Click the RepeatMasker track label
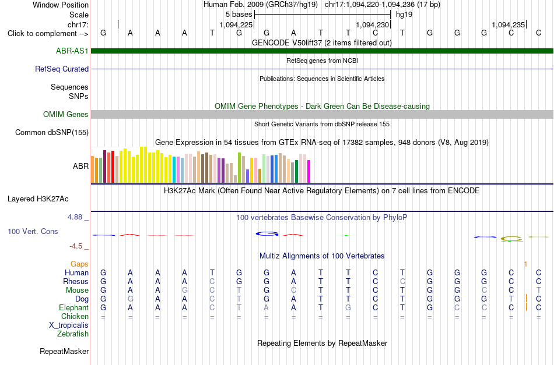 pos(64,351)
